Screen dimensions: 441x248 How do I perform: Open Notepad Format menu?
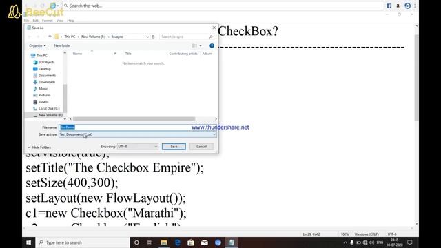48,21
